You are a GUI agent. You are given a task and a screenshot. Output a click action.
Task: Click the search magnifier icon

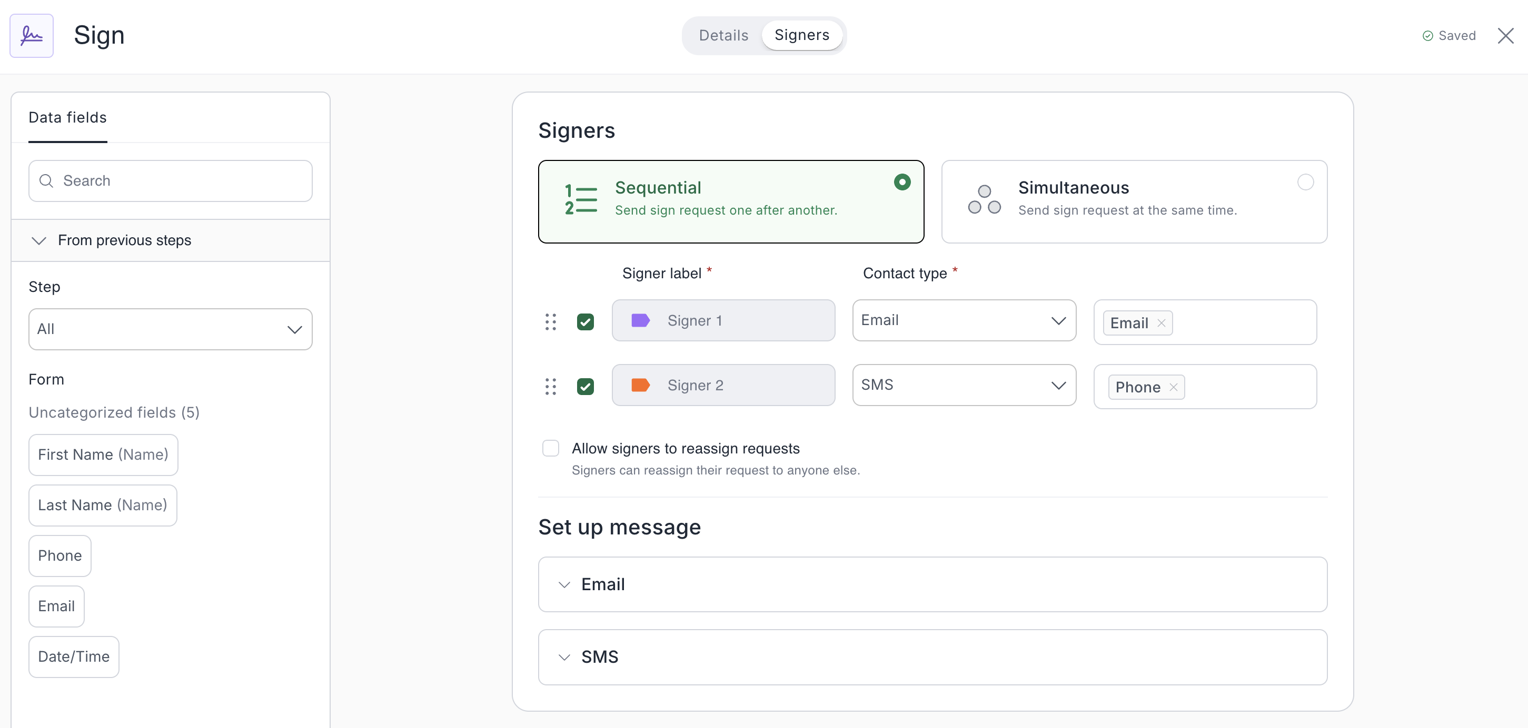[x=46, y=180]
